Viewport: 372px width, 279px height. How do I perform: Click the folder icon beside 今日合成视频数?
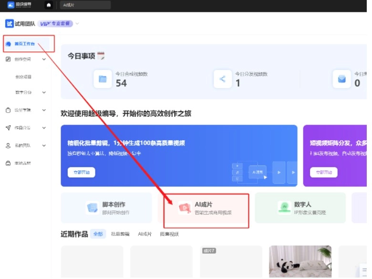click(103, 79)
